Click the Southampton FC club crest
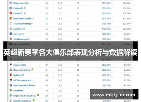 point(11,39)
